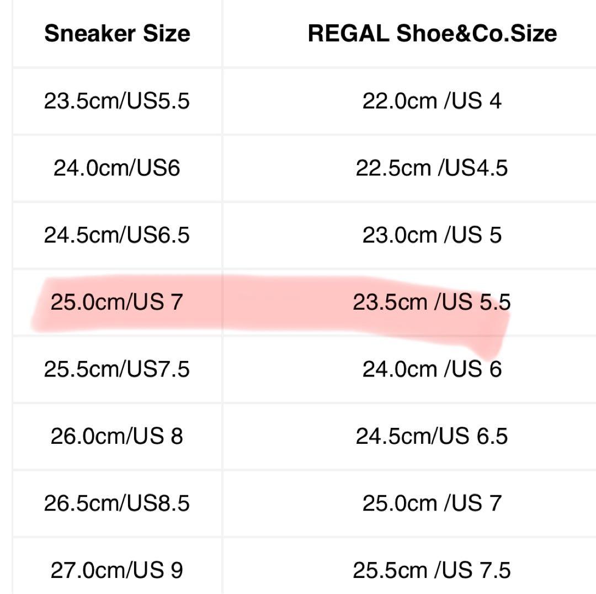Click the vertical divider between the header cells

[222, 34]
